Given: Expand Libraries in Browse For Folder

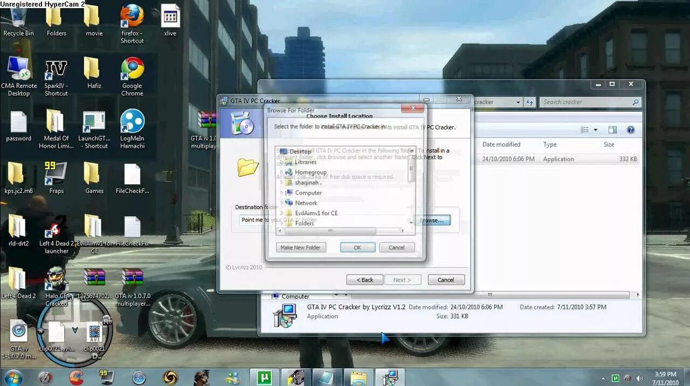Looking at the screenshot, I should point(281,162).
